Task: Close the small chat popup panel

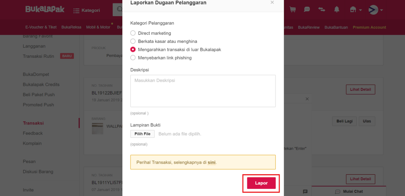Action: (x=307, y=99)
